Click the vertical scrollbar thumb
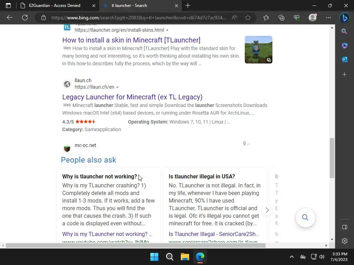 click(x=332, y=158)
